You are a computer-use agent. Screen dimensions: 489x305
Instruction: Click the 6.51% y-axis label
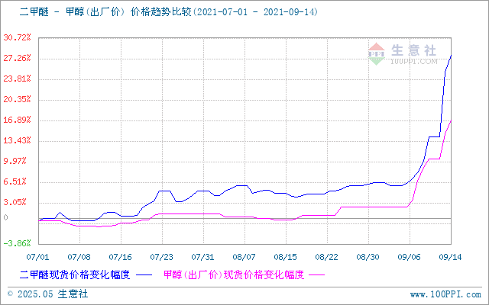15,181
